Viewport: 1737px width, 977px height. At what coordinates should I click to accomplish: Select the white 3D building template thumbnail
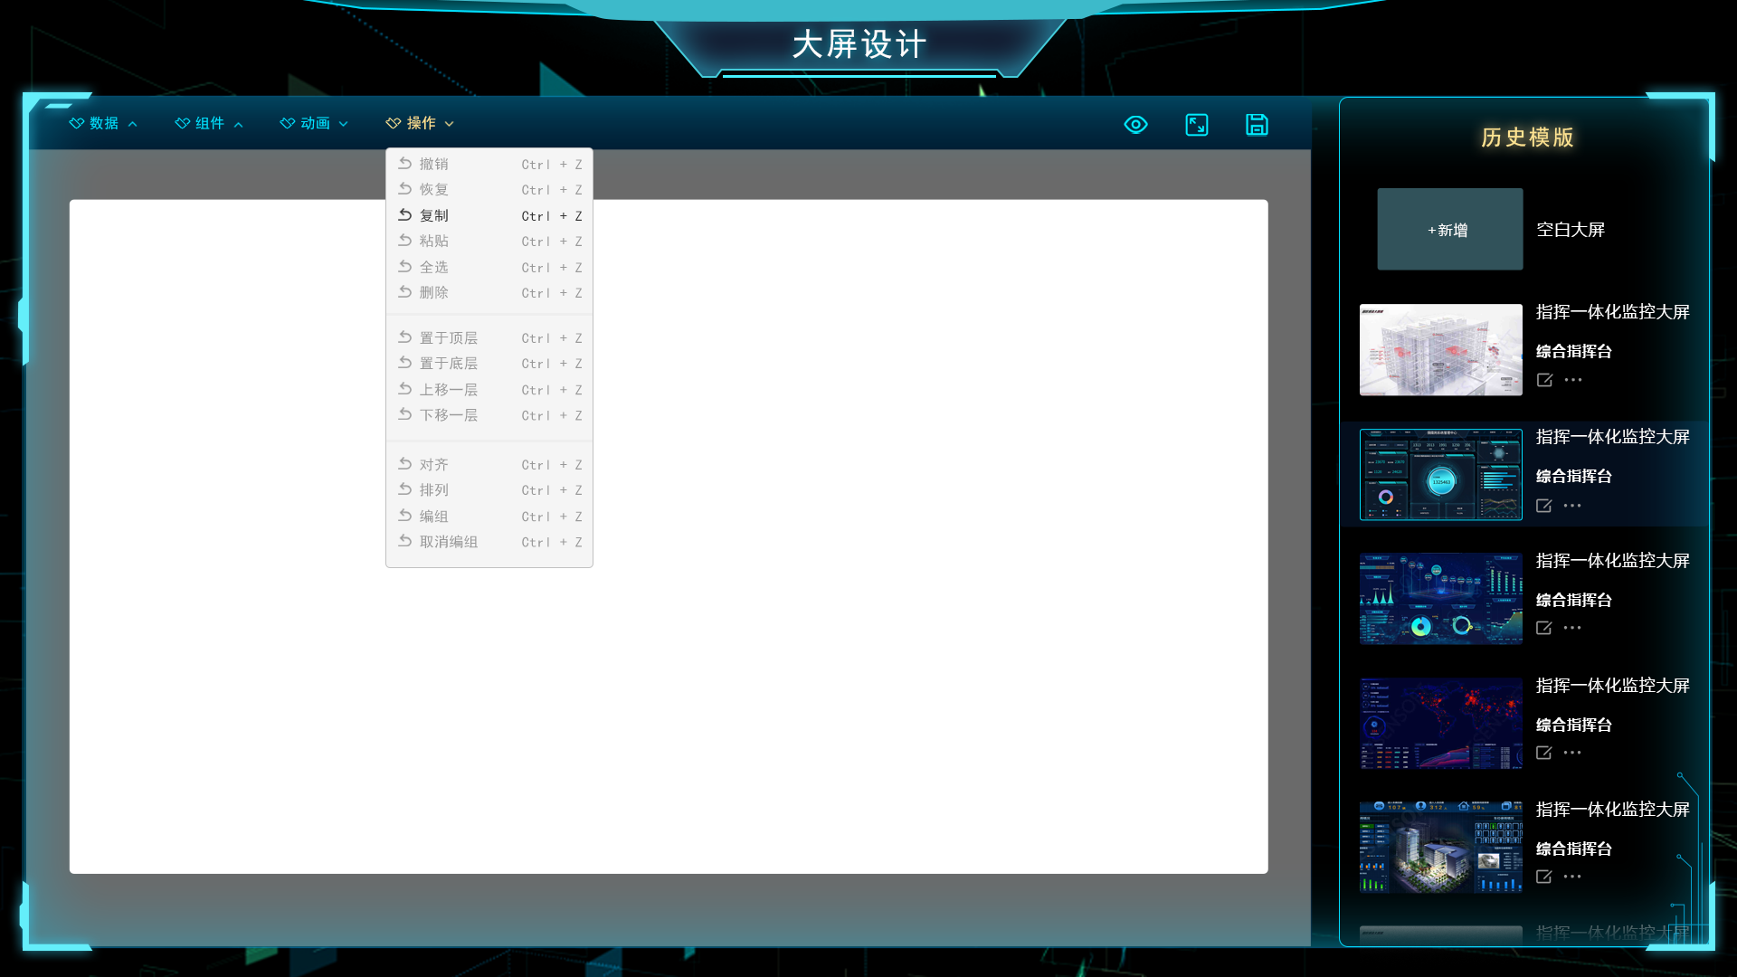pos(1440,350)
